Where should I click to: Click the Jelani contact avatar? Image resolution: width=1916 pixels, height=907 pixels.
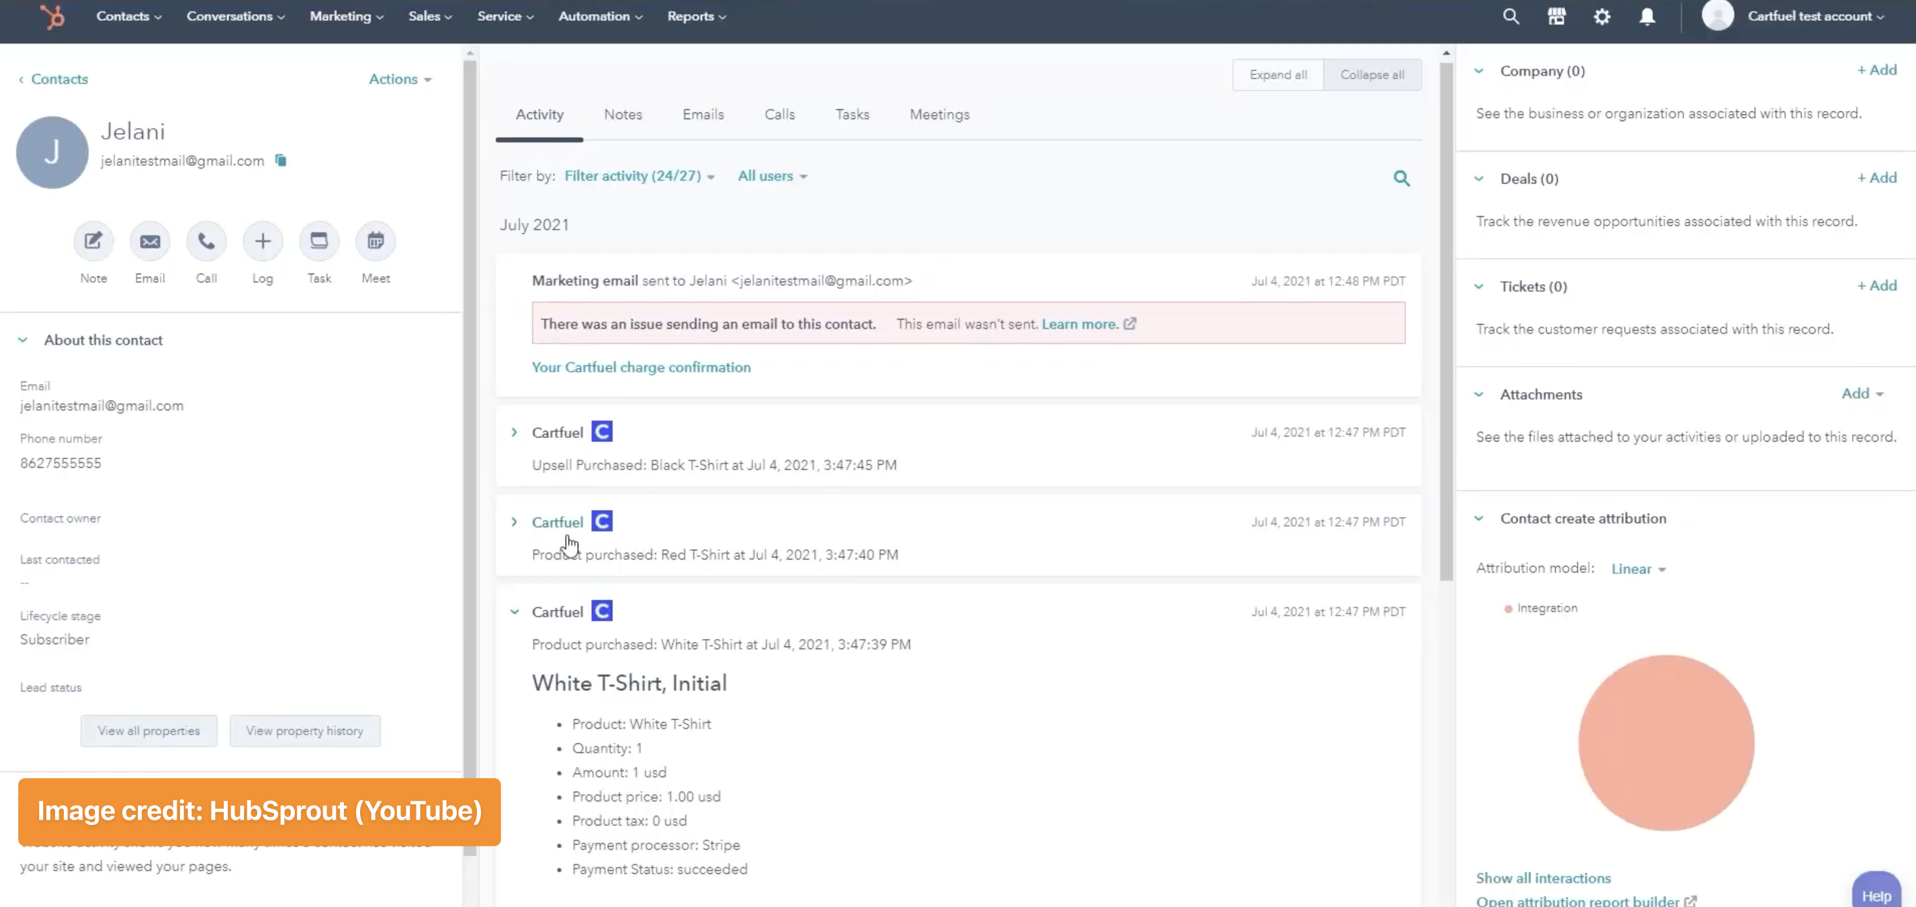[x=52, y=152]
